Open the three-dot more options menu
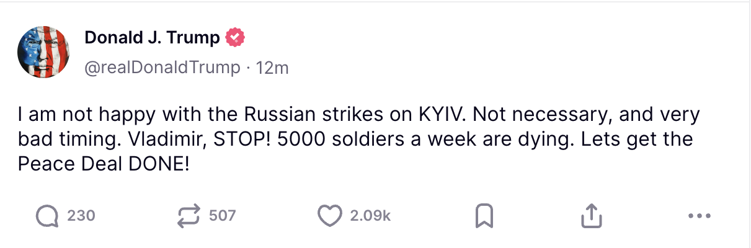Image resolution: width=751 pixels, height=248 pixels. coord(699,216)
